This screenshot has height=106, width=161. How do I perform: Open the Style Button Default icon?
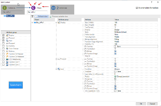click(x=115, y=32)
